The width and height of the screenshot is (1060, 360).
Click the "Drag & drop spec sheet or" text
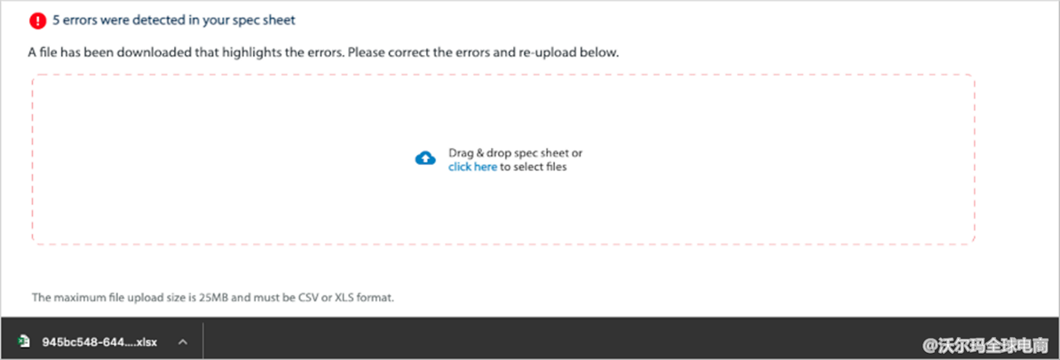coord(515,153)
